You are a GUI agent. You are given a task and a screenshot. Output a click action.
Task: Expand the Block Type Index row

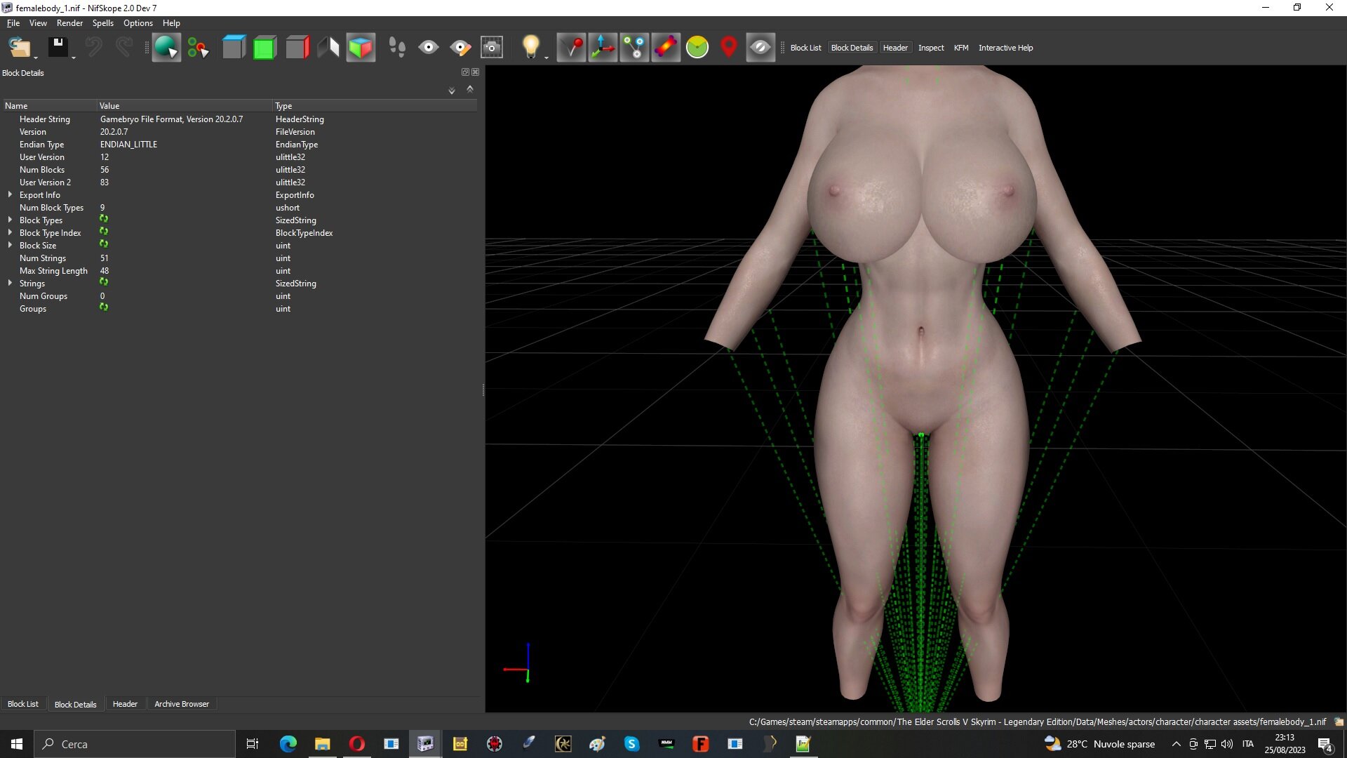tap(10, 232)
